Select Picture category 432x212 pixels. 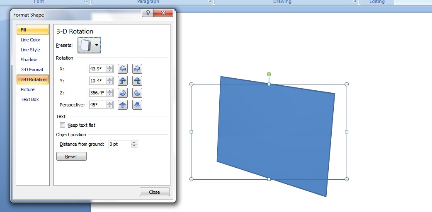coord(33,89)
